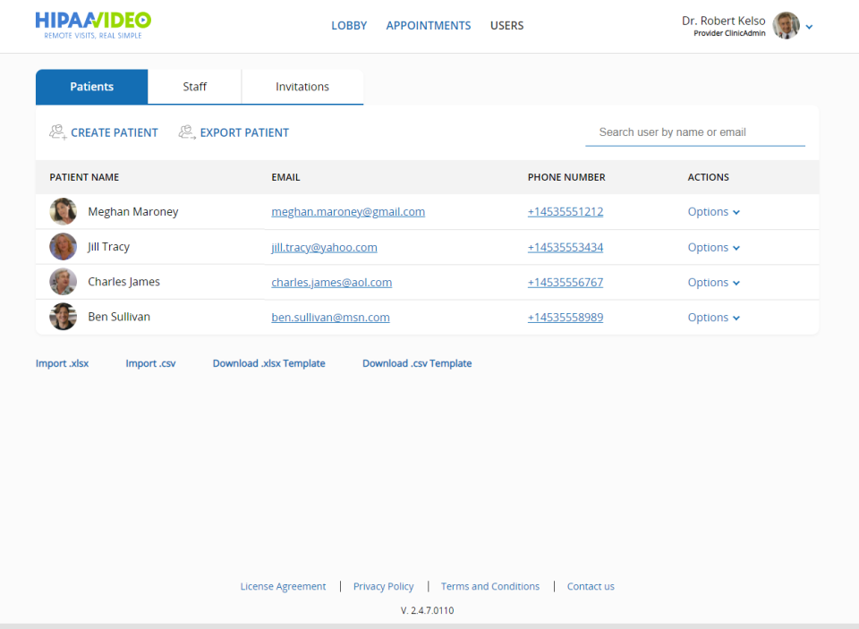The width and height of the screenshot is (859, 629).
Task: Call phone number +14535556767
Action: point(566,282)
